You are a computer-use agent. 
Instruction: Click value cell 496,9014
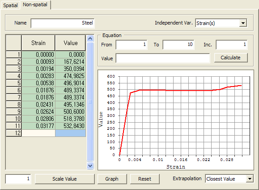(70, 83)
